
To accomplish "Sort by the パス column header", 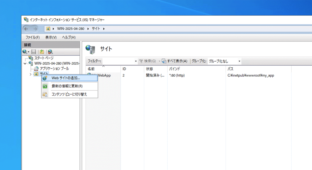I will click(x=258, y=69).
